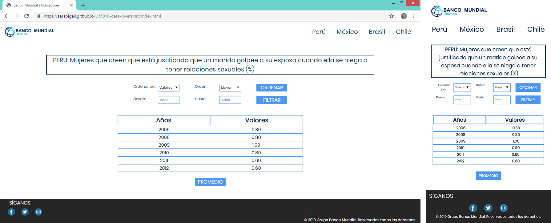551x223 pixels.
Task: Open Facebook icon in desktop view footer
Action: [11, 212]
